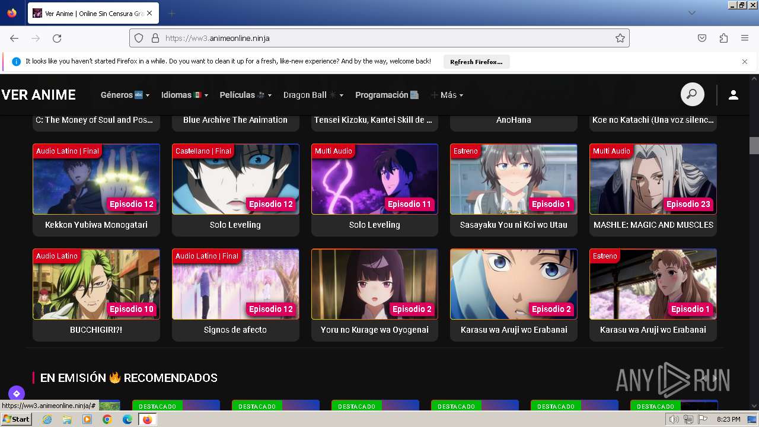759x427 pixels.
Task: Close the Ver Anime tab
Action: tap(149, 13)
